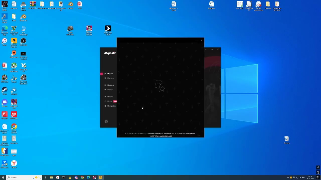This screenshot has width=321, height=180.
Task: Select the Steam desktop icon
Action: (x=5, y=91)
